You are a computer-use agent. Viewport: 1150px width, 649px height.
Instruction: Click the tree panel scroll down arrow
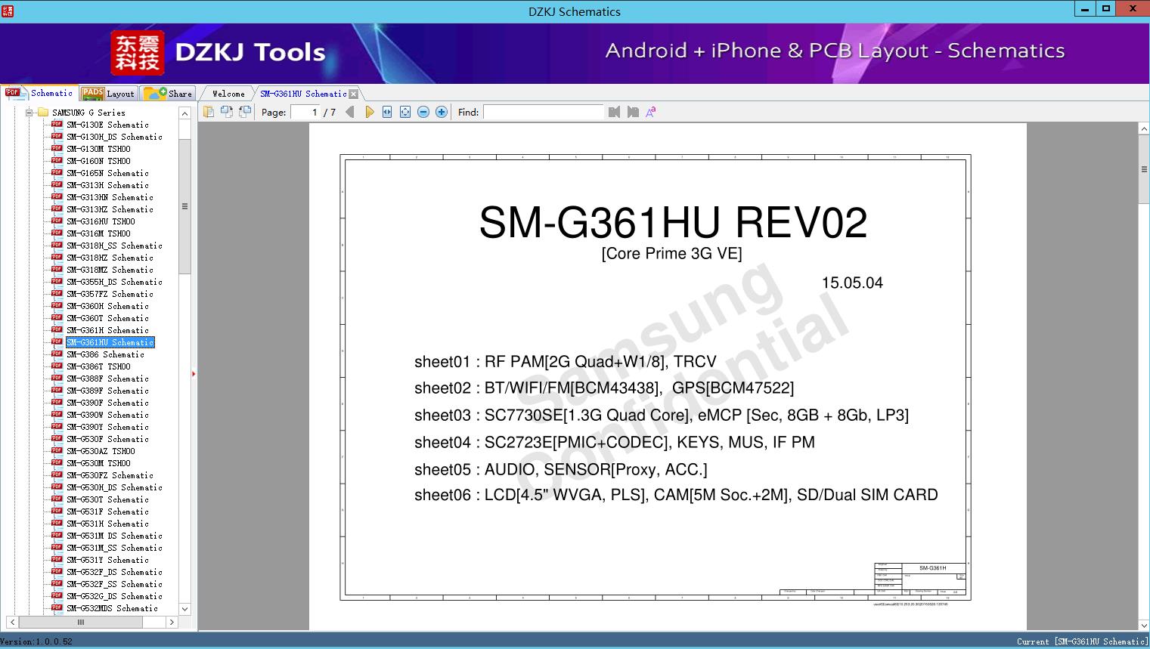pyautogui.click(x=184, y=609)
